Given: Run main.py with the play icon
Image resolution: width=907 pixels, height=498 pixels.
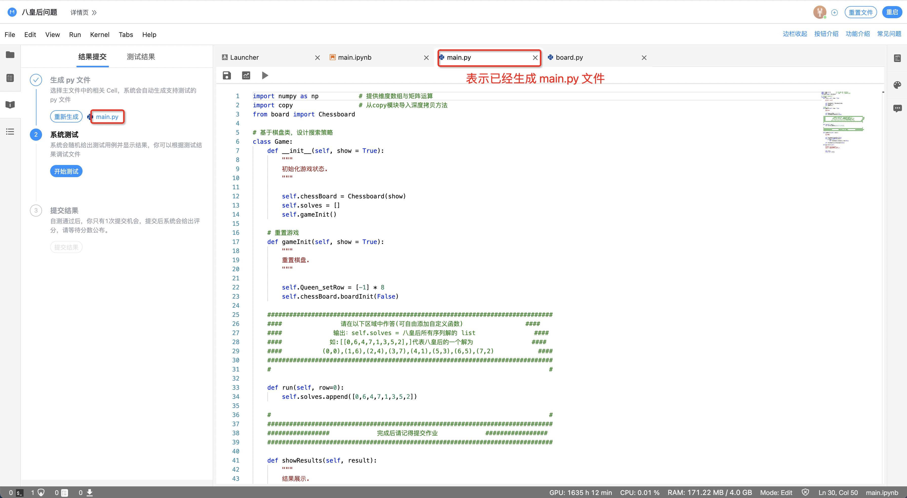Looking at the screenshot, I should (x=265, y=75).
